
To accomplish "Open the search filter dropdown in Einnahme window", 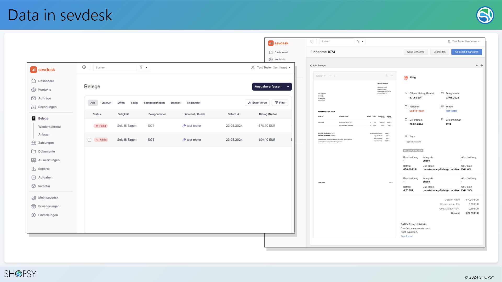I will pyautogui.click(x=360, y=41).
